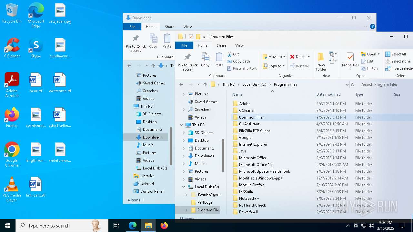Viewport: 413px width, 232px height.
Task: Open the Delete dropdown arrow
Action: [309, 57]
